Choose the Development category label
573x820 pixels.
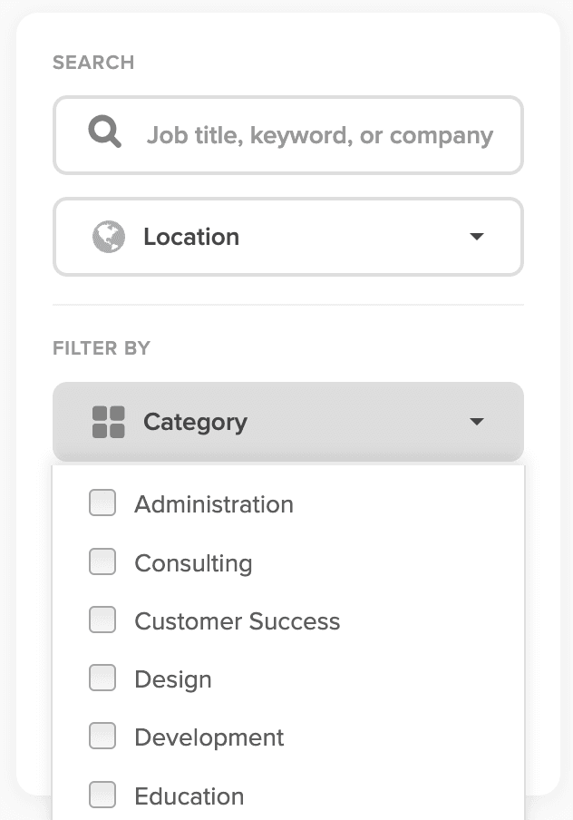(209, 737)
